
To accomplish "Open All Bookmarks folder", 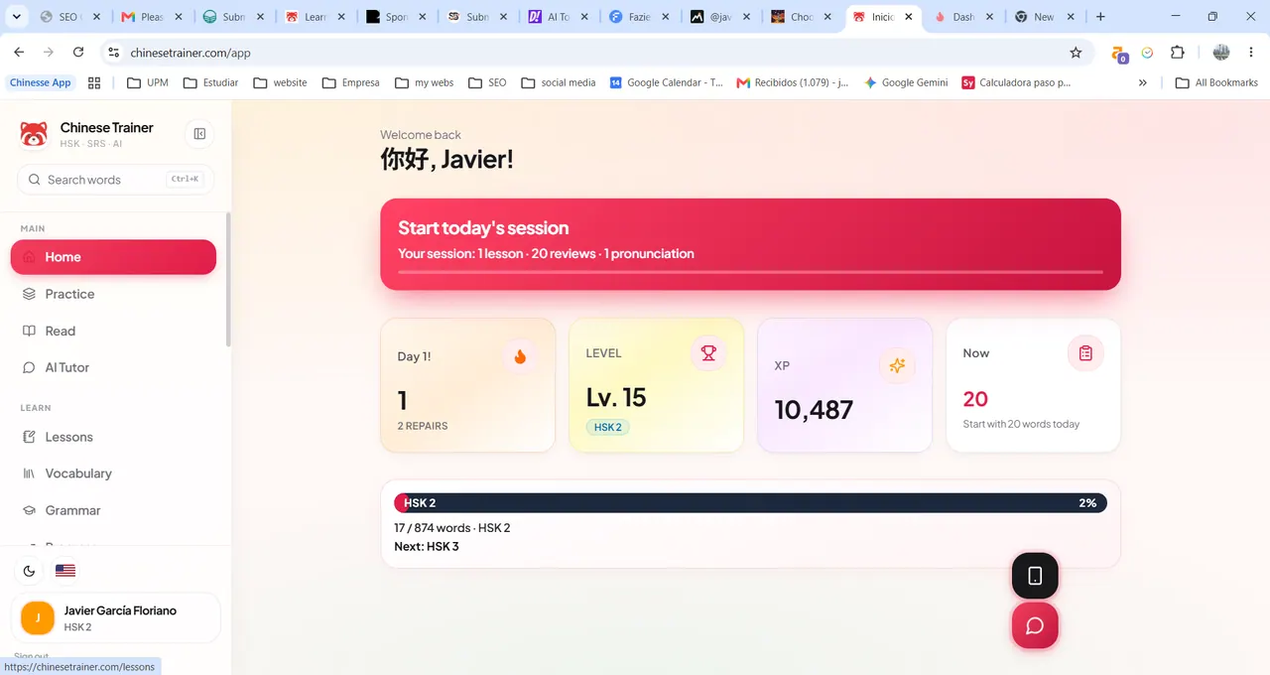I will (x=1216, y=82).
